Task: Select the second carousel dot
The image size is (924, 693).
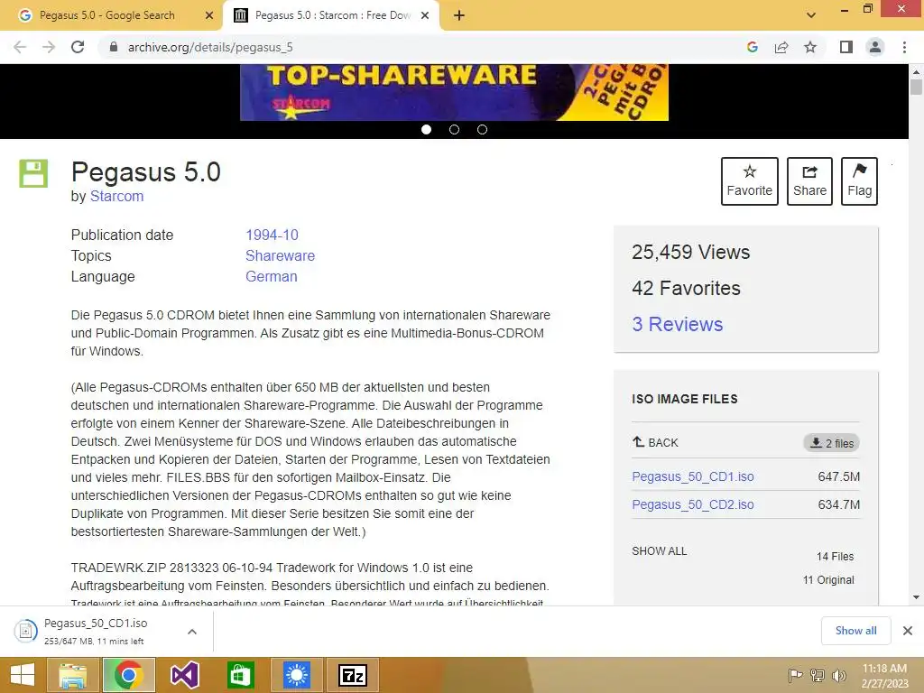Action: point(455,130)
